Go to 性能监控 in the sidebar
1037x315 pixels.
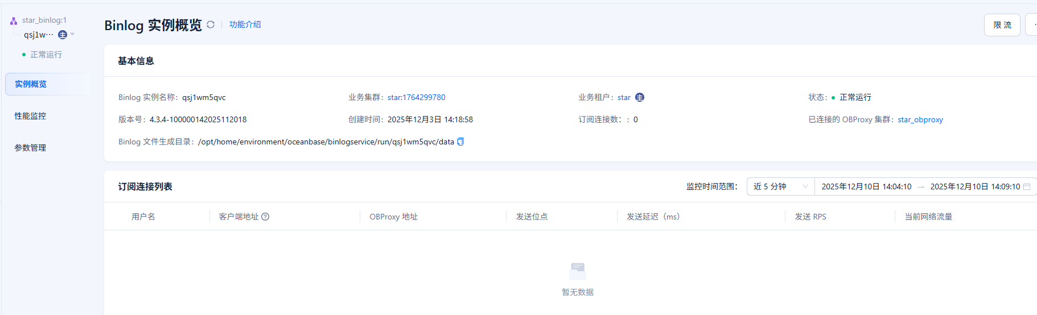30,116
